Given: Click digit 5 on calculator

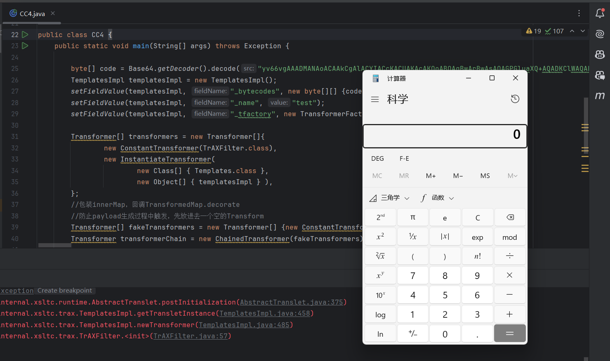Looking at the screenshot, I should point(445,295).
